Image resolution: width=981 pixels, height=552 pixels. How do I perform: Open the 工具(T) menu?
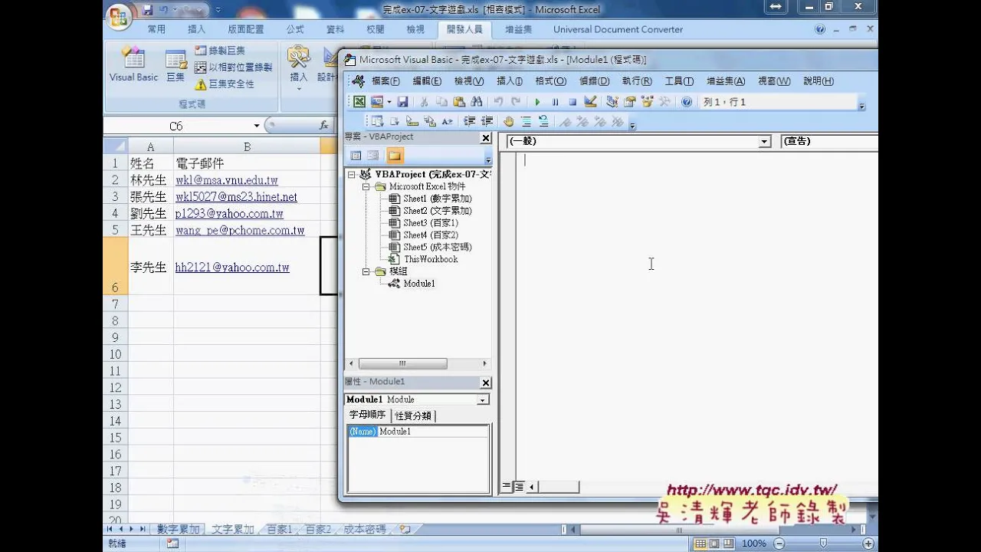point(679,81)
